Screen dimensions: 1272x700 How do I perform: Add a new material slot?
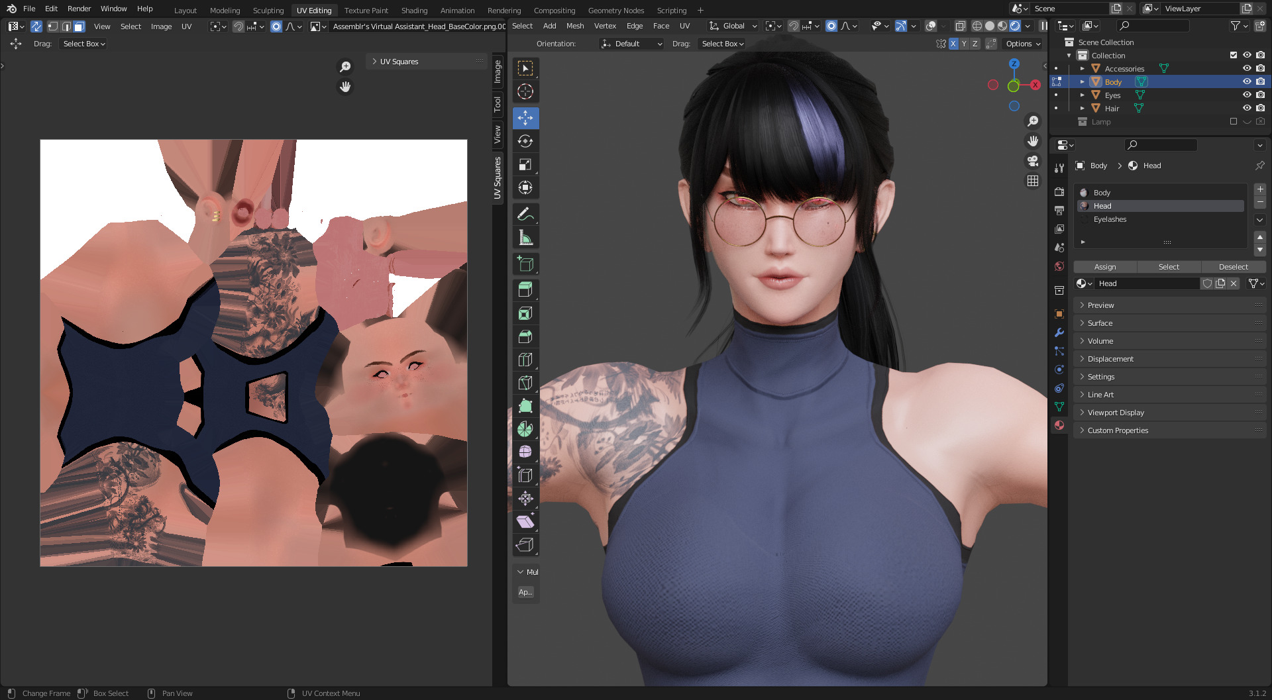(x=1260, y=189)
